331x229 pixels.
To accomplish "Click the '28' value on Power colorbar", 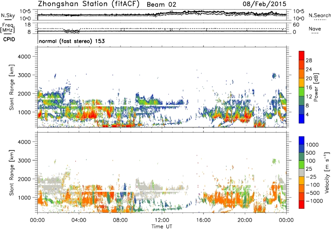I will click(x=309, y=60).
